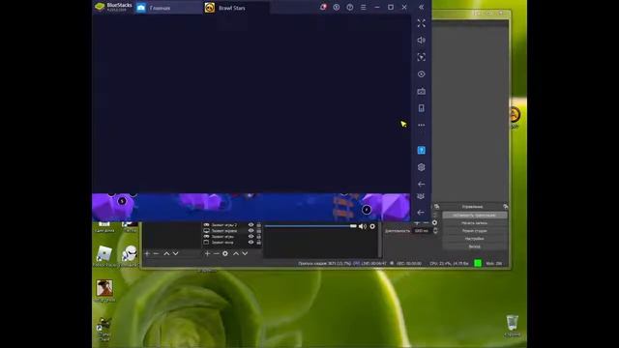The height and width of the screenshot is (348, 619).
Task: Click transition duration 1000 ms field
Action: [x=422, y=231]
